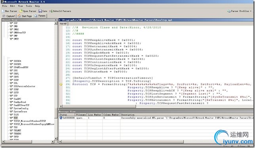Screen dimensions: 255x148
Task: Click the protocol icon next to SSLVersionSelector
Action: 11,86
